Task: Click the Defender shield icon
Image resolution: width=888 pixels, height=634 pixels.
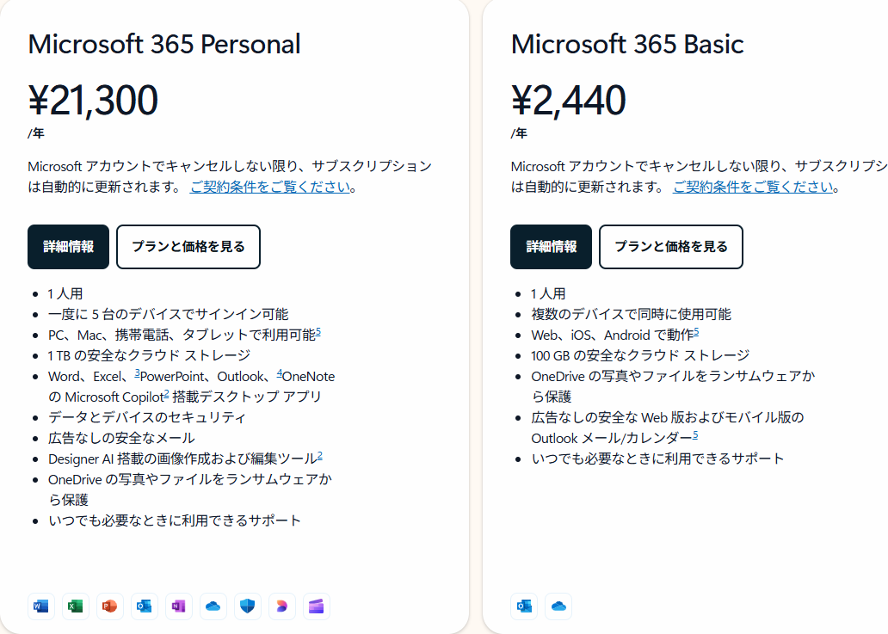Action: tap(248, 606)
